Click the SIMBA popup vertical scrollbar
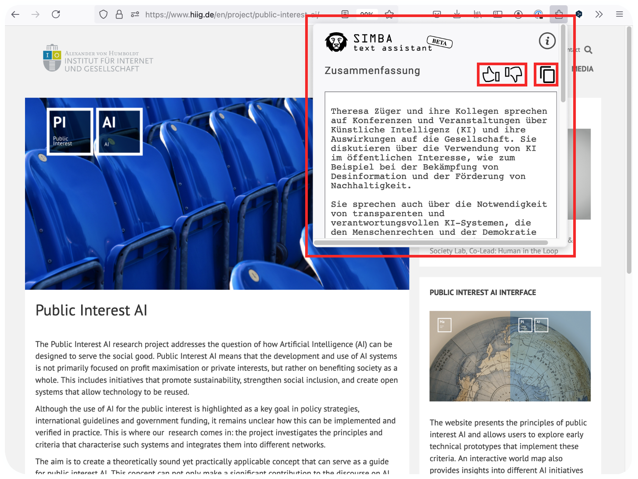638x479 pixels. 563,63
